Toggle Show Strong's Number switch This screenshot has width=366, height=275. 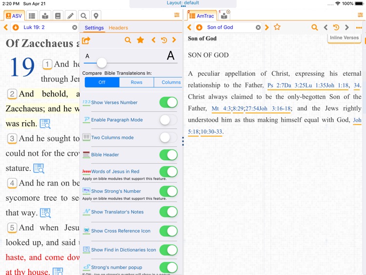click(168, 191)
